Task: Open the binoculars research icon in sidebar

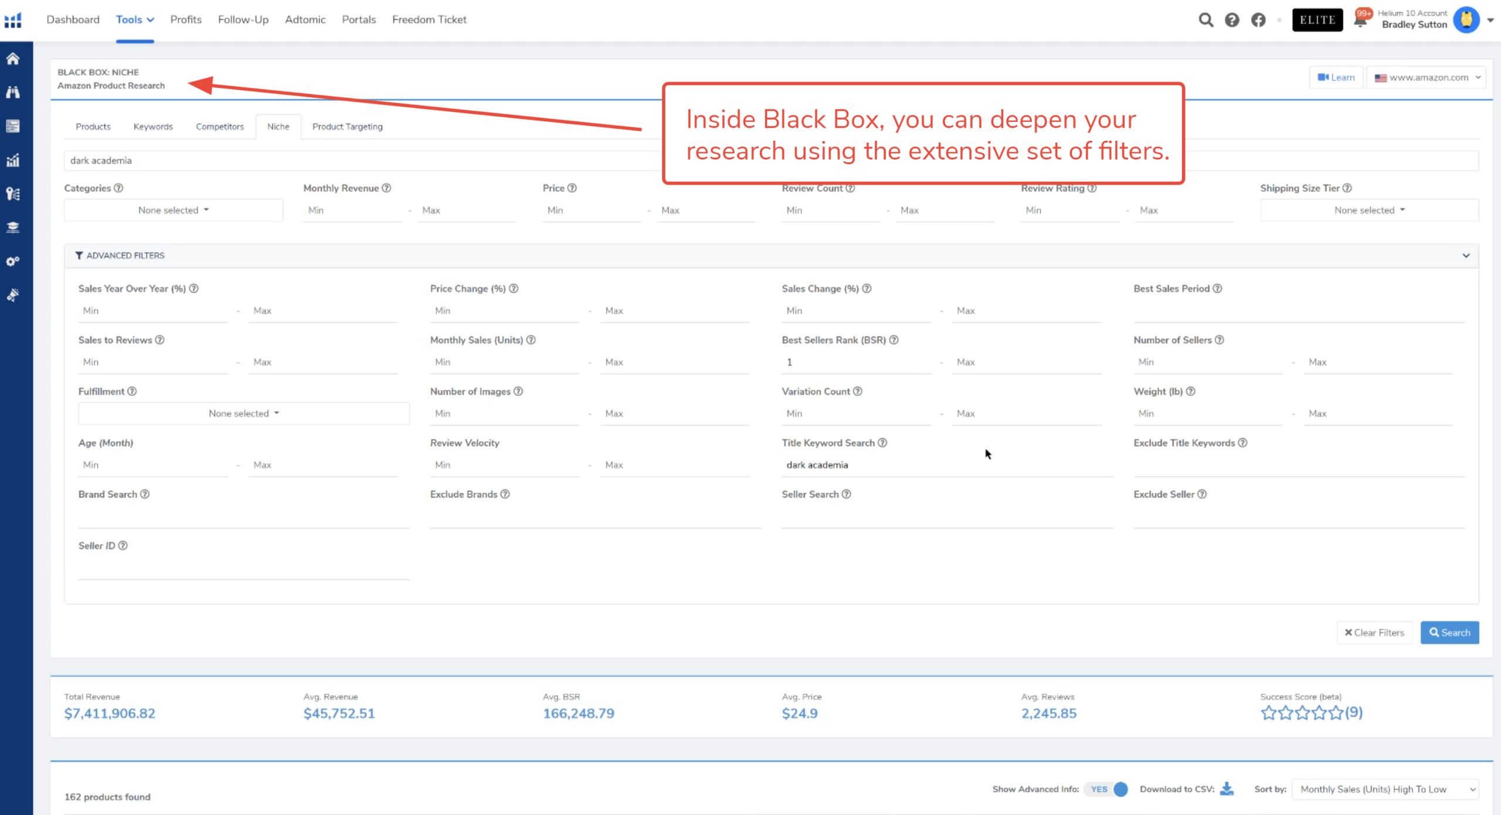Action: click(x=13, y=92)
